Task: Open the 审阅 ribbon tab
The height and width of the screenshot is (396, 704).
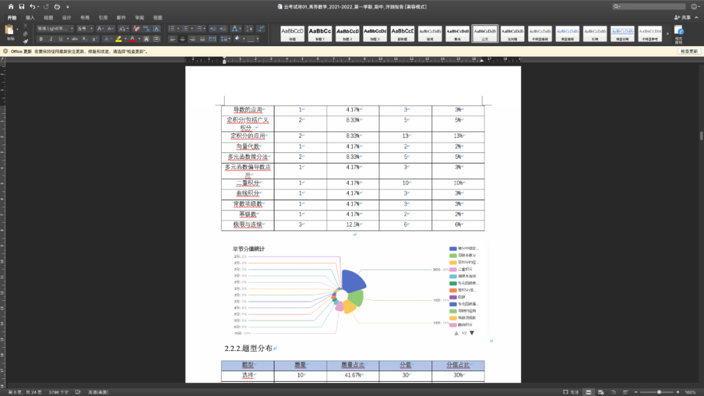Action: click(x=139, y=18)
